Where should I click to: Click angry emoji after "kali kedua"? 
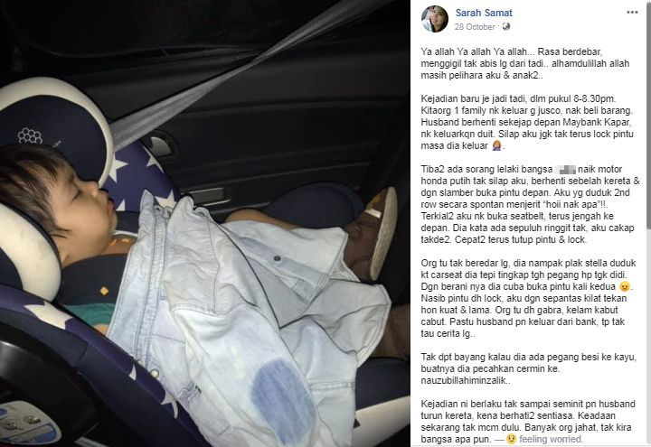tap(624, 286)
